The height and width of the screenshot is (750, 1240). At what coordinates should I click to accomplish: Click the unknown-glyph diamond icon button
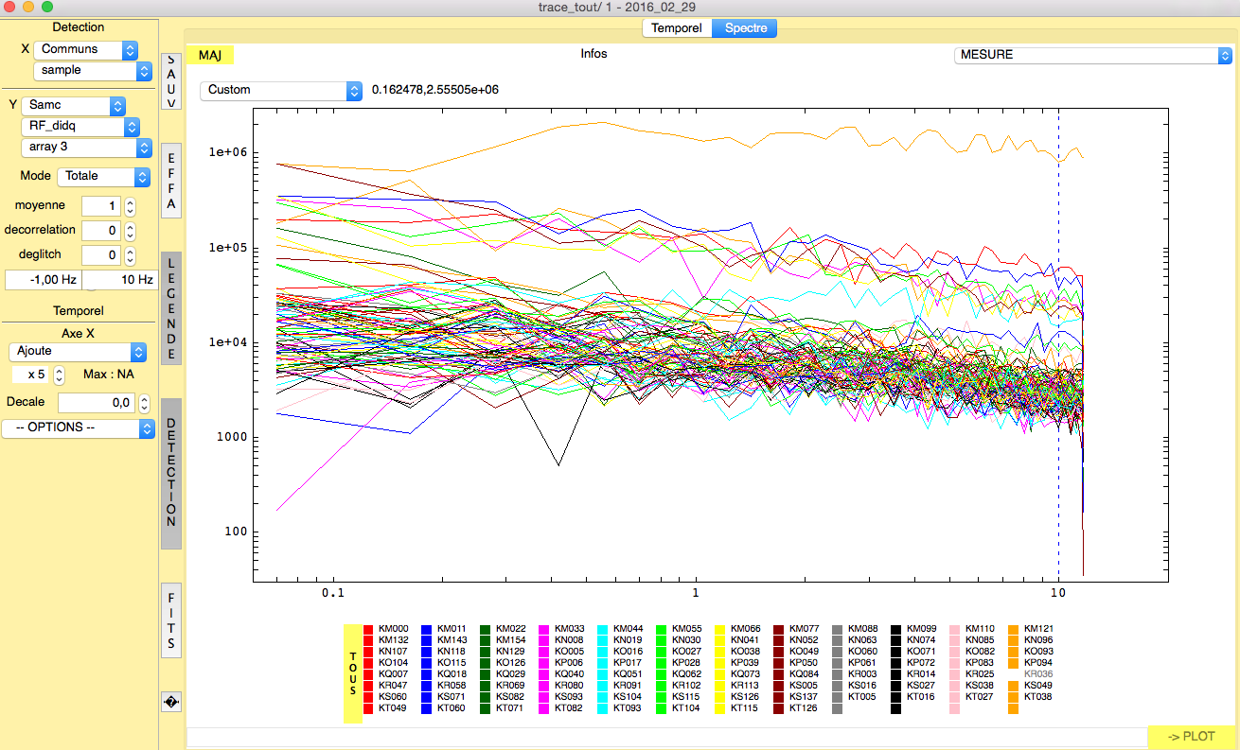coord(171,701)
